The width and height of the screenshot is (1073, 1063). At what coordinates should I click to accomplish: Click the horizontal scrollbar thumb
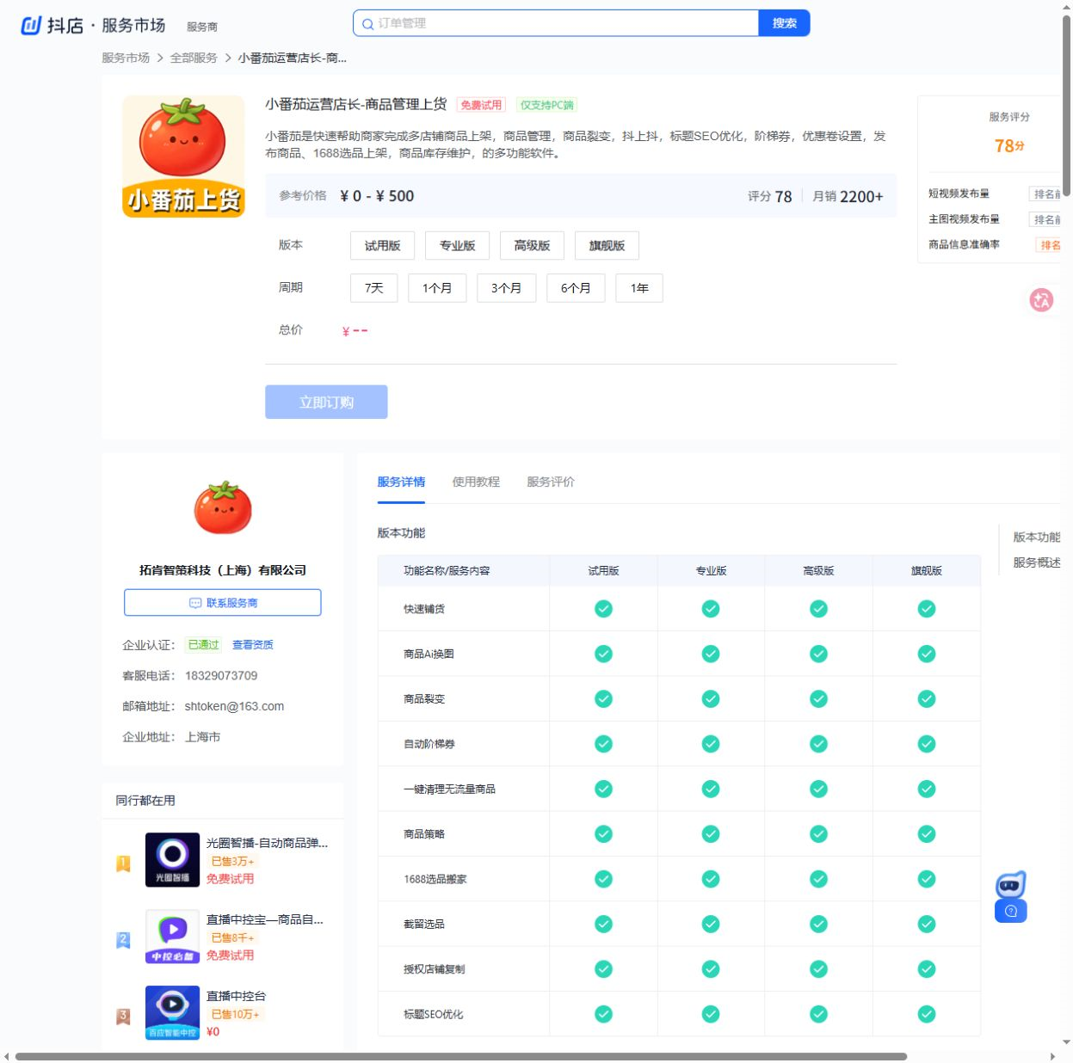click(461, 1056)
